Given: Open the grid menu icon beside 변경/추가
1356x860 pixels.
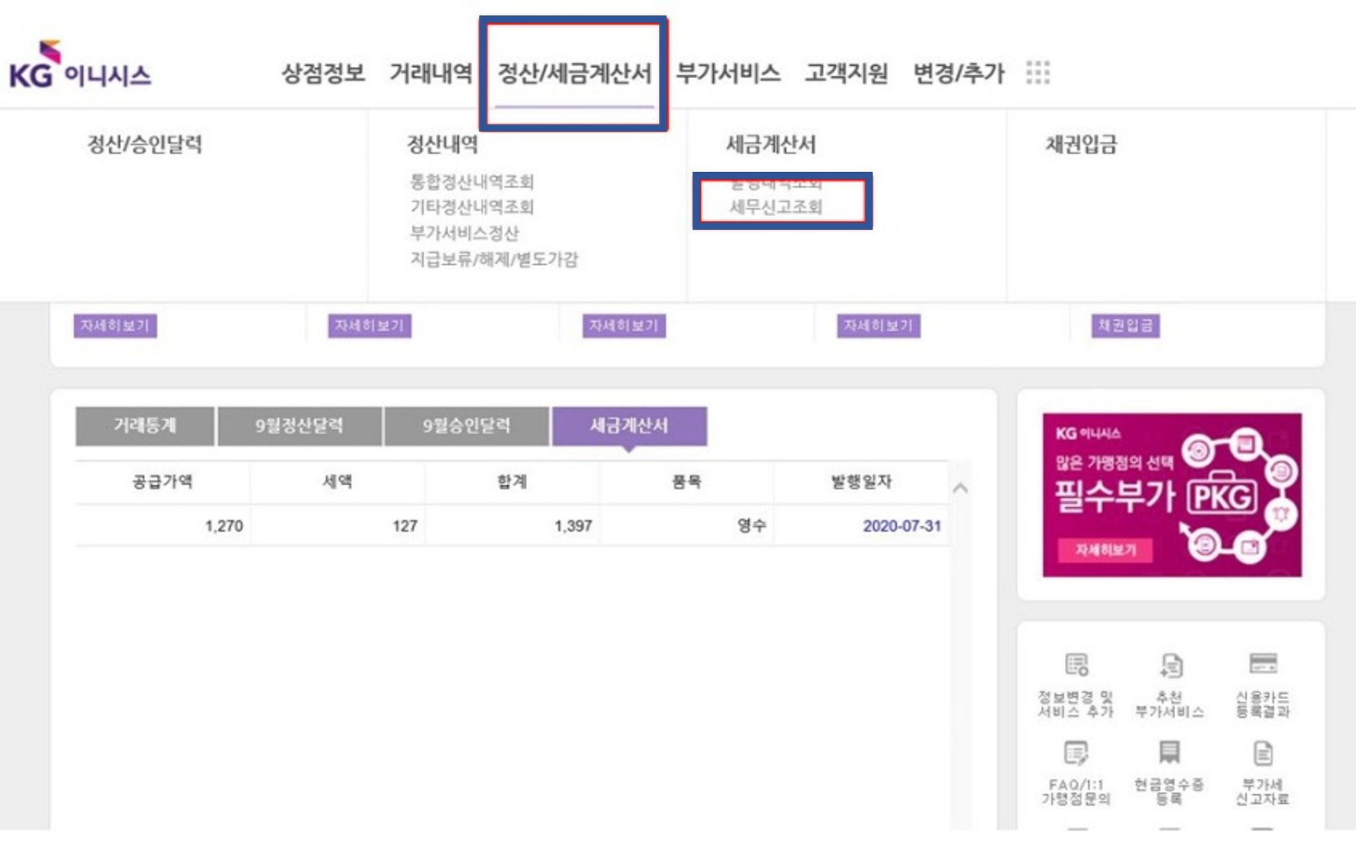Looking at the screenshot, I should pos(1038,72).
